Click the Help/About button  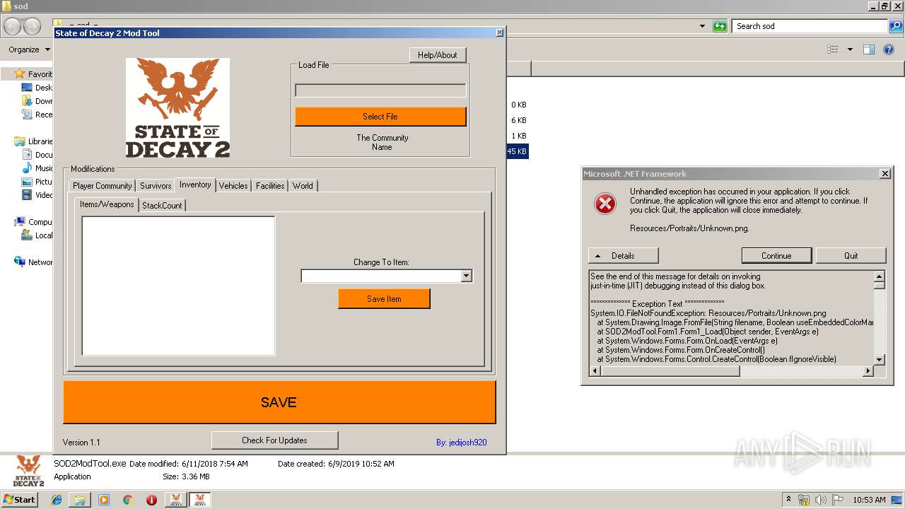point(438,55)
